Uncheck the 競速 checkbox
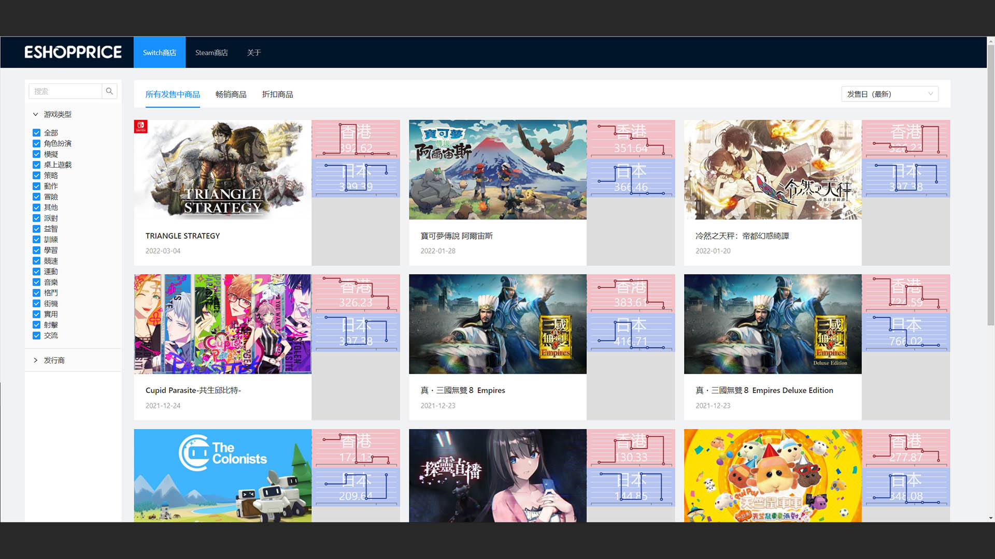995x559 pixels. click(x=36, y=261)
